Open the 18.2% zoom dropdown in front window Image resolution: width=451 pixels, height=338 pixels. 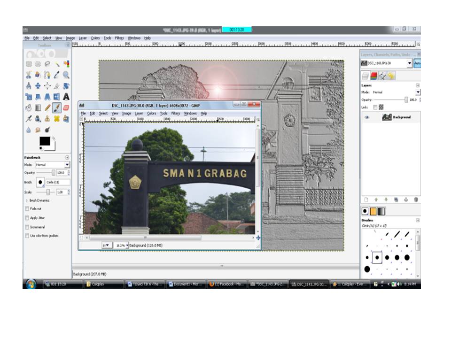click(x=121, y=245)
